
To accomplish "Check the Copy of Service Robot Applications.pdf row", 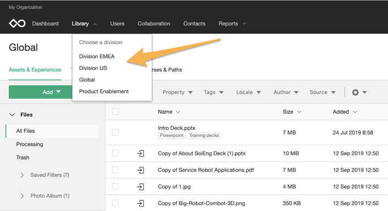I will click(116, 170).
